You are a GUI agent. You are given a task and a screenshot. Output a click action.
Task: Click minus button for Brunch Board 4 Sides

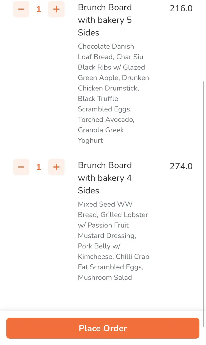coord(21,167)
